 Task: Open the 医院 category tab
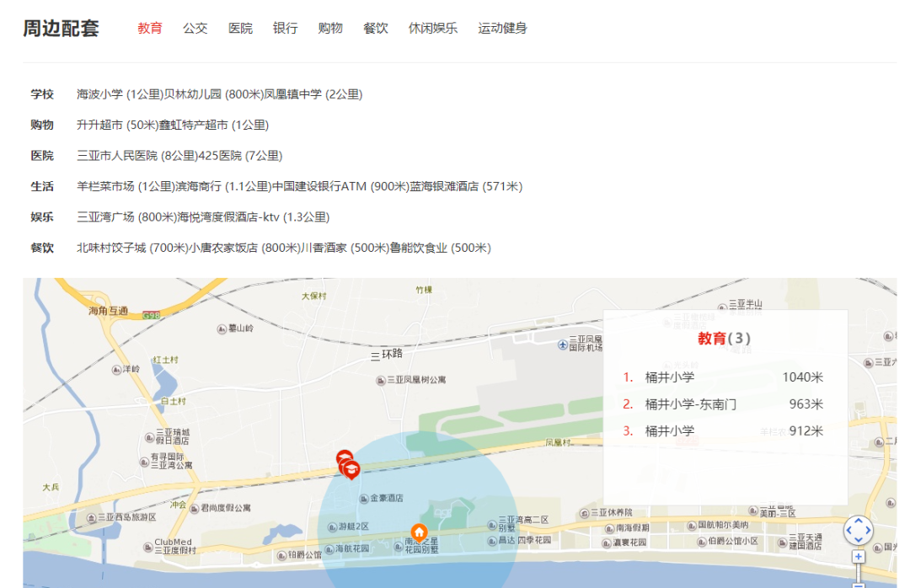[x=241, y=28]
